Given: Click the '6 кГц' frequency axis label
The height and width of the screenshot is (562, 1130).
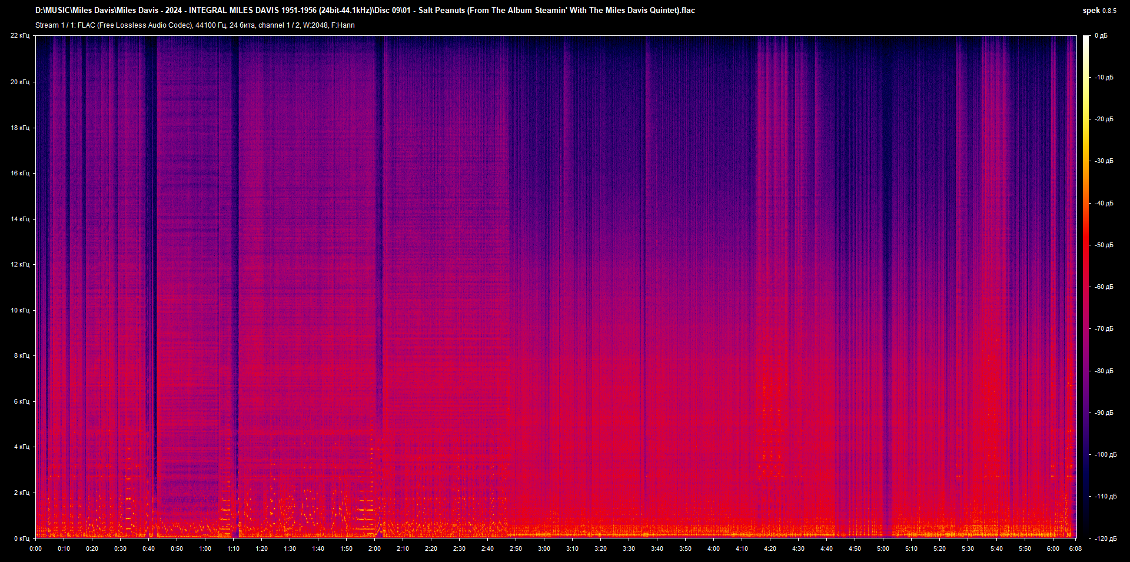Looking at the screenshot, I should pyautogui.click(x=21, y=401).
